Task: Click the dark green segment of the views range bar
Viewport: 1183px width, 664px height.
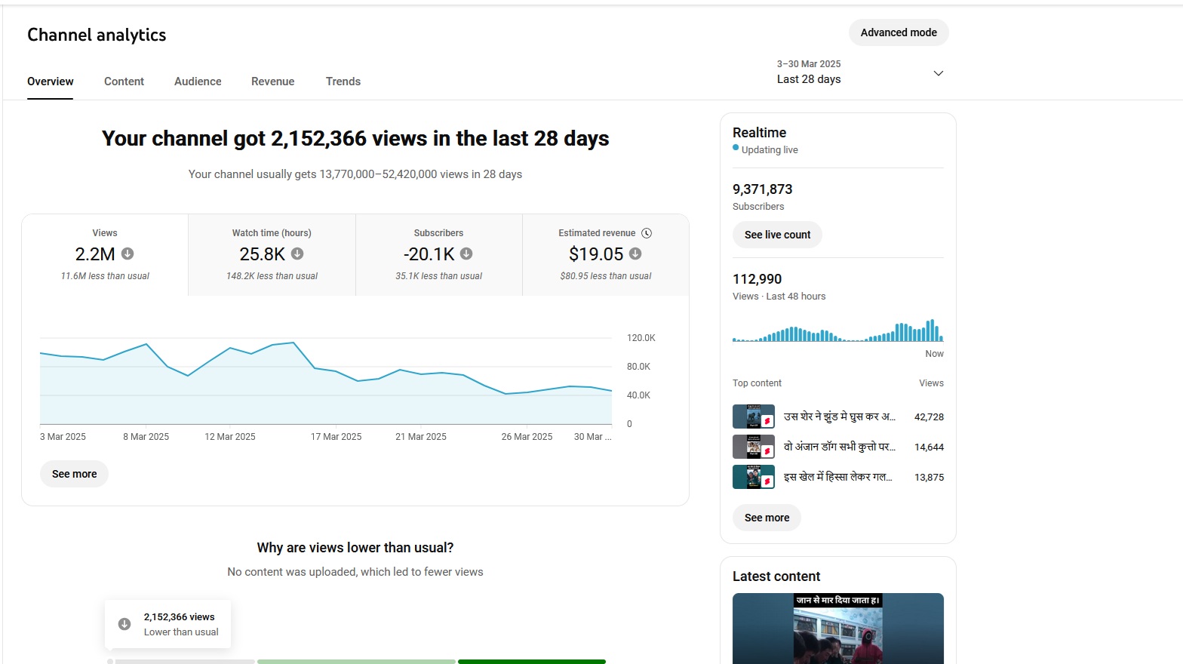Action: 531,661
